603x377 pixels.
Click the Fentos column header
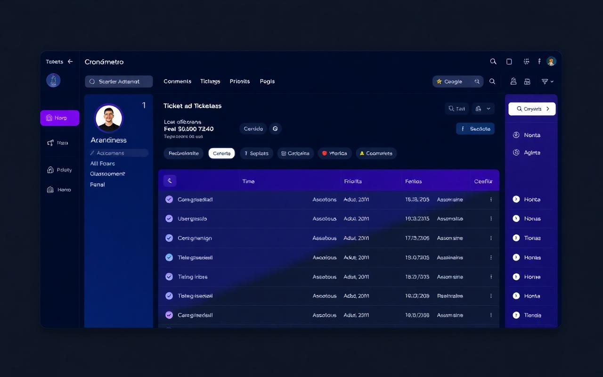click(x=413, y=181)
